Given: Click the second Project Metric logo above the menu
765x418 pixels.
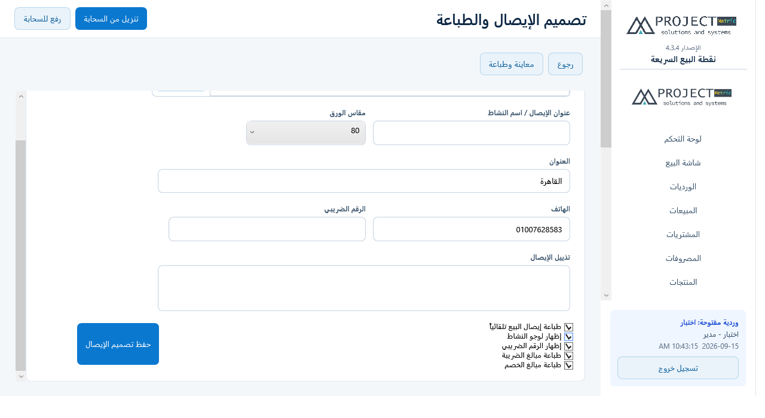Looking at the screenshot, I should [x=683, y=97].
